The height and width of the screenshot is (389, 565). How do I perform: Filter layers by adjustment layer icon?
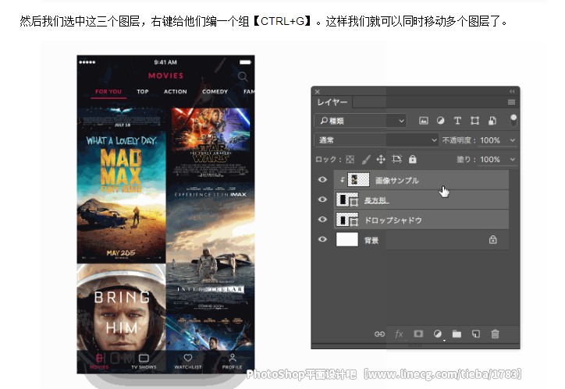point(440,121)
